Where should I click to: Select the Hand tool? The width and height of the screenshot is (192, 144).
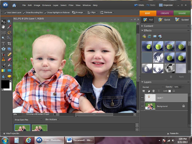click(x=3, y=27)
